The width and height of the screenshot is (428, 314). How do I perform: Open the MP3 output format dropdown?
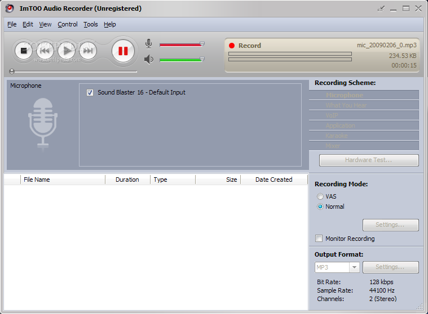354,267
